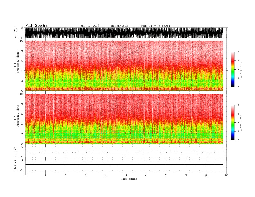Click the "9" tick on the time axis
255x197 pixels.
point(206,175)
